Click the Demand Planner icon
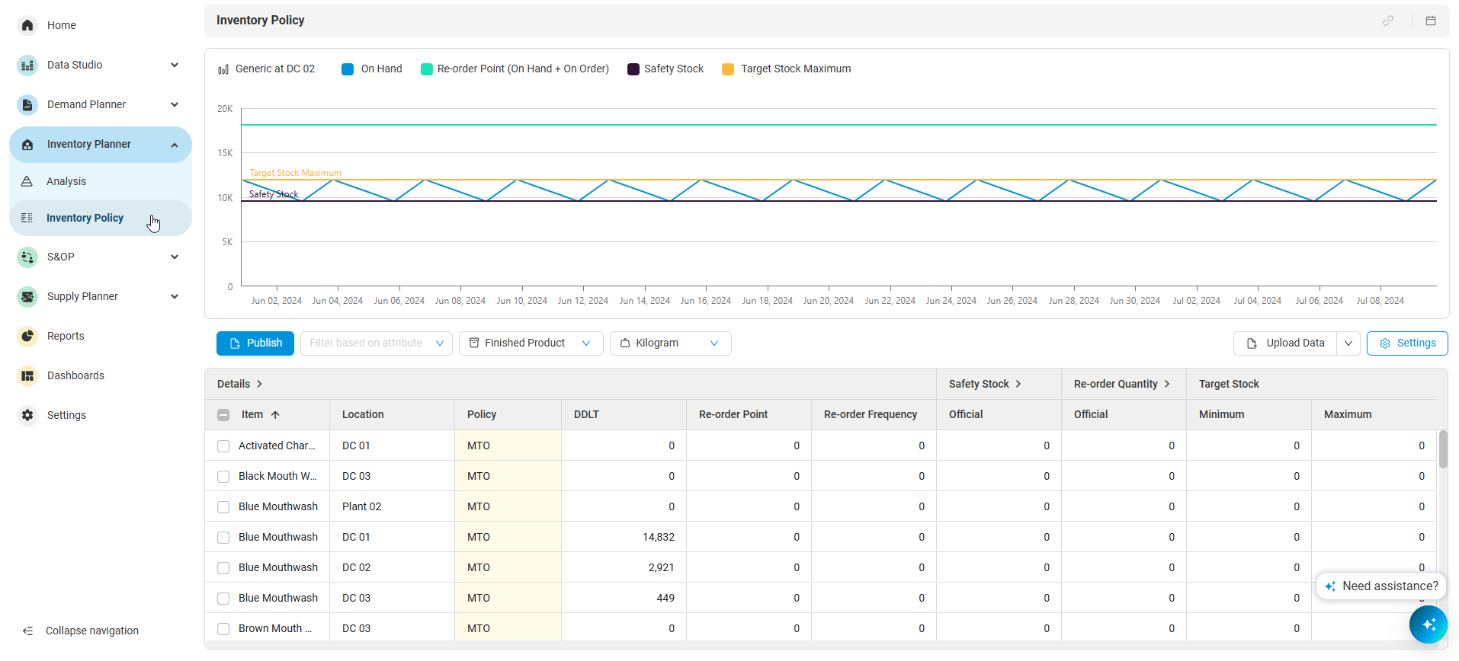Screen dimensions: 1459x661 click(x=27, y=104)
